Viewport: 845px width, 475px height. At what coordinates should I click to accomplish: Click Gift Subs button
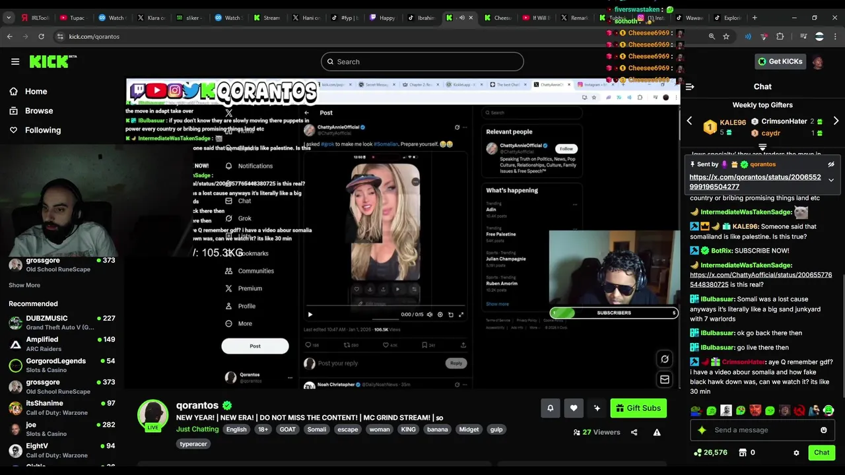(x=638, y=408)
